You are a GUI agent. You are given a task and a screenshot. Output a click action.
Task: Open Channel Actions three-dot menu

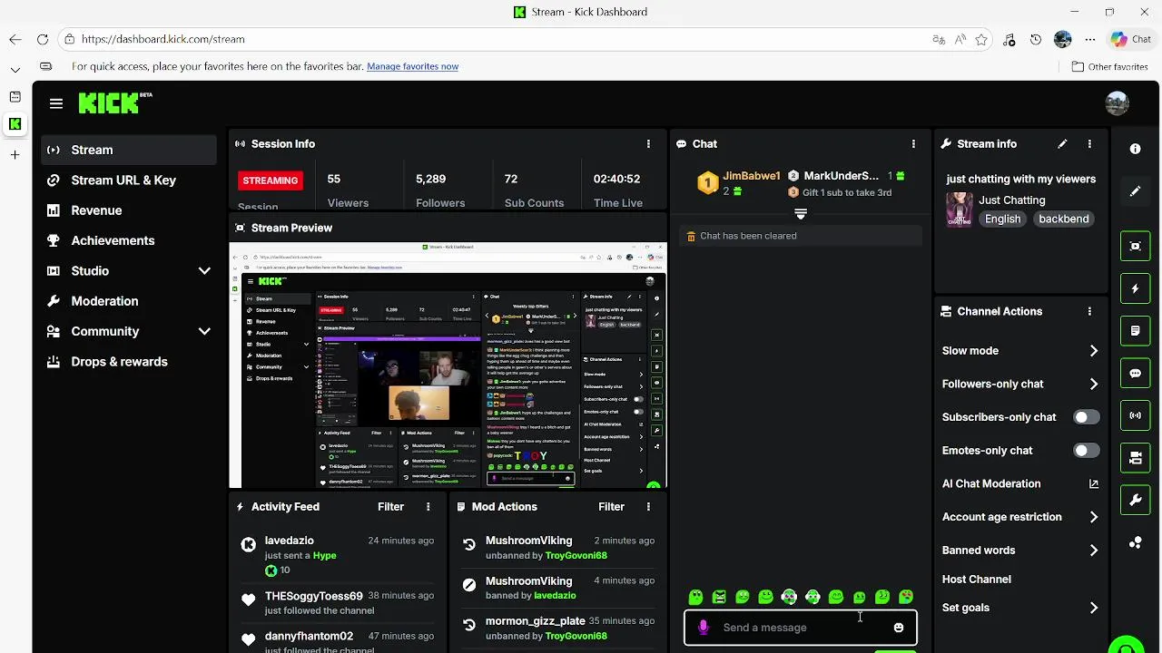point(1089,311)
